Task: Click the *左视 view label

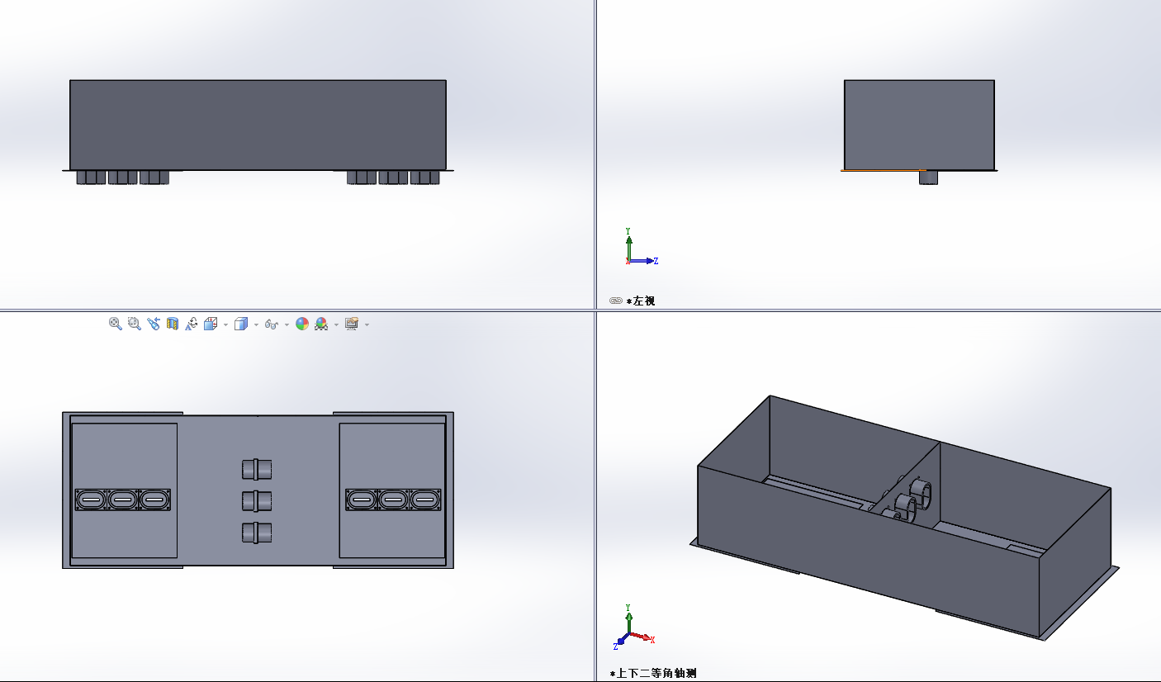Action: coord(641,301)
